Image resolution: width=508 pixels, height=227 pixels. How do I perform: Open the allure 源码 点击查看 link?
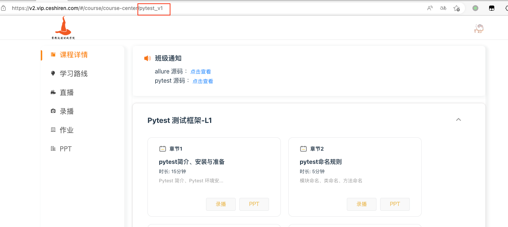200,72
